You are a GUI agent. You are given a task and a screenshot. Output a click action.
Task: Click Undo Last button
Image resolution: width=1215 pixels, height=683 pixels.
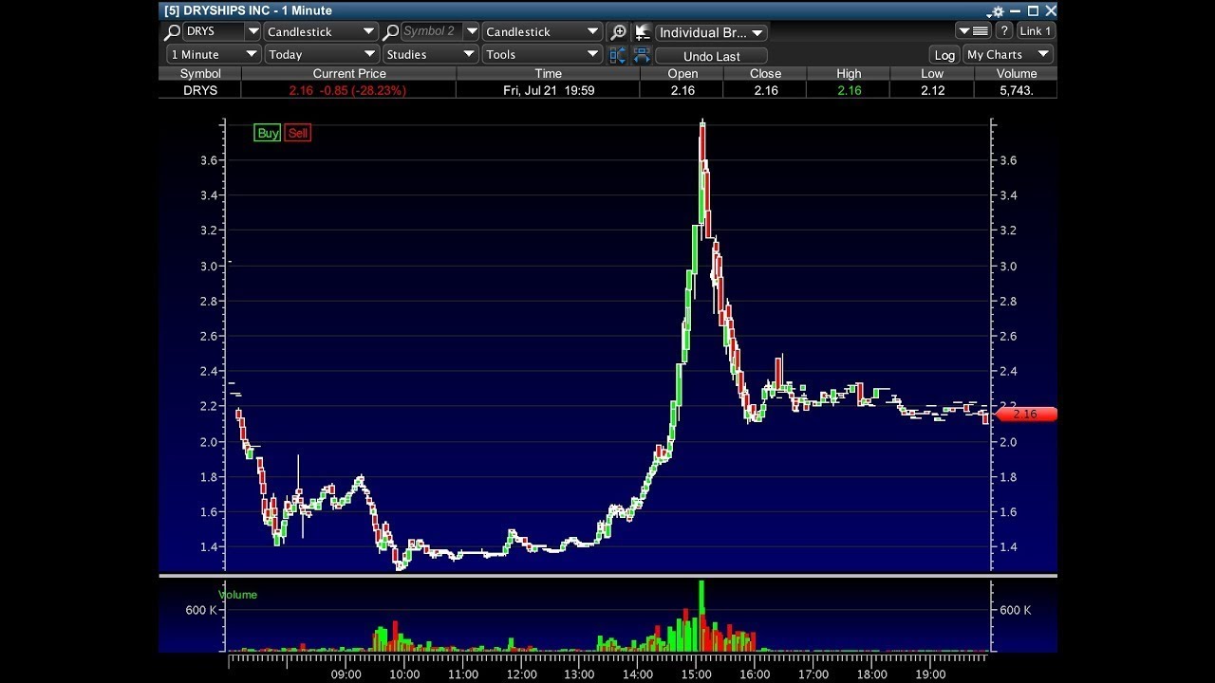coord(712,56)
